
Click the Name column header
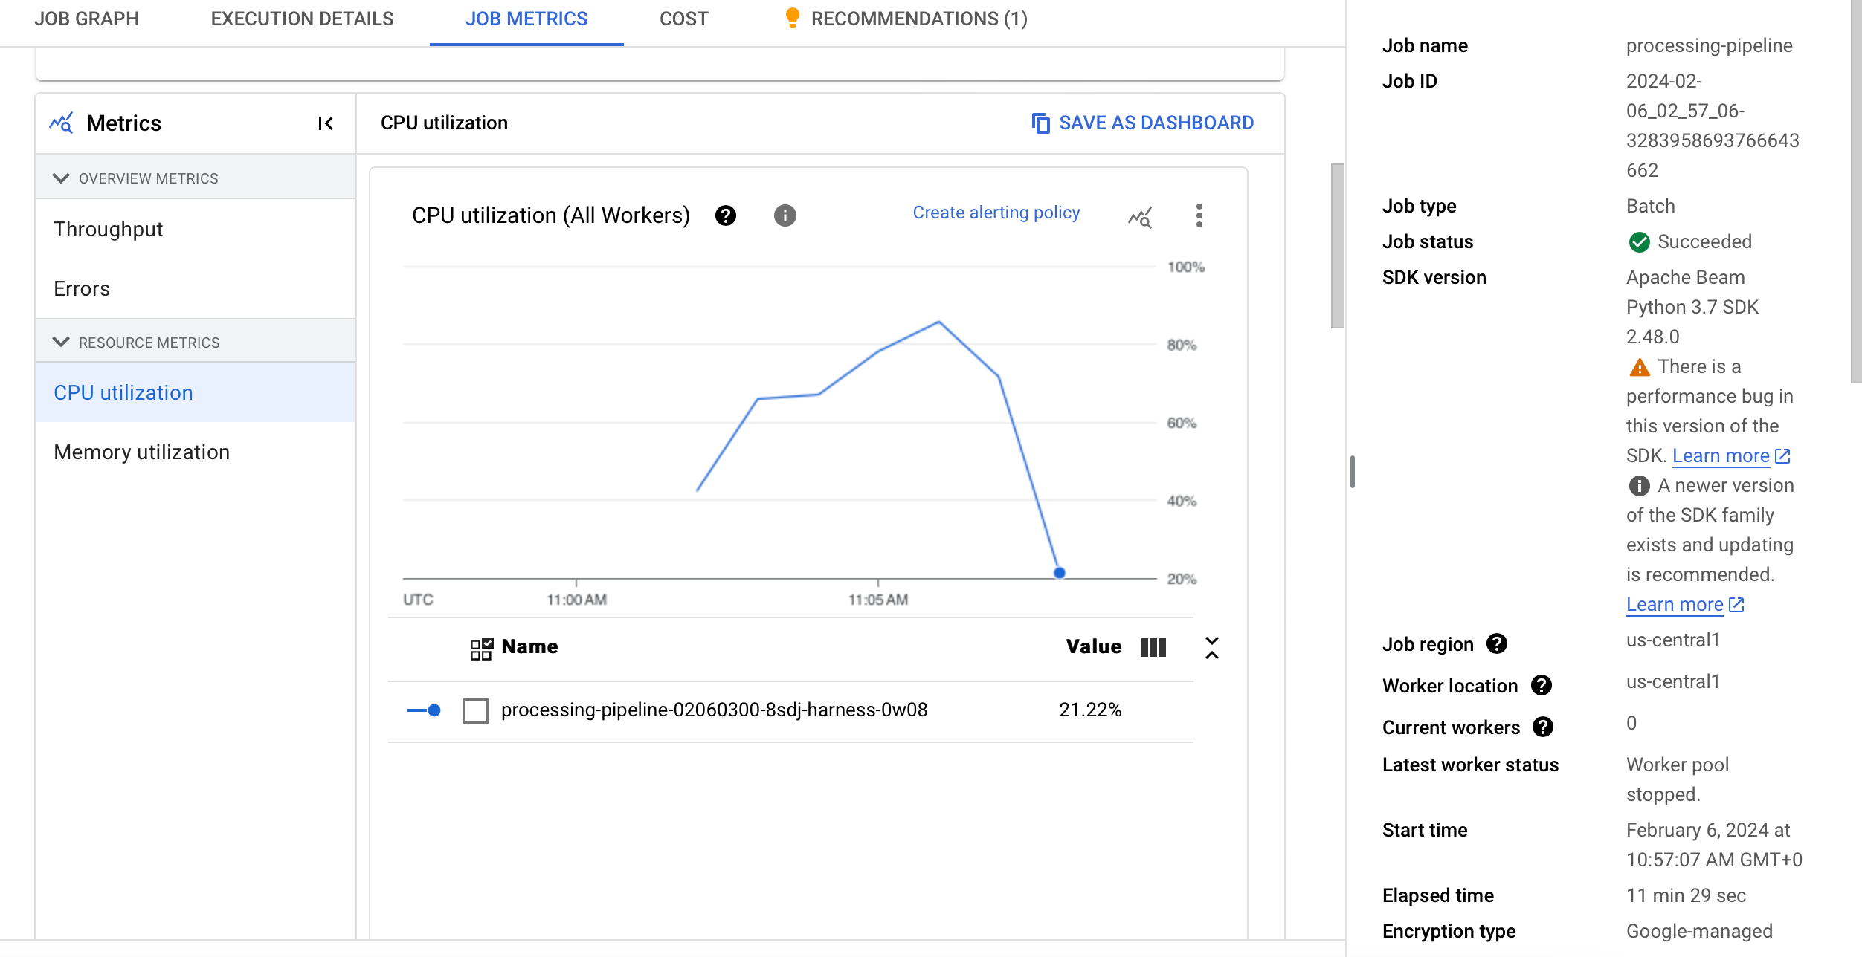click(x=529, y=646)
